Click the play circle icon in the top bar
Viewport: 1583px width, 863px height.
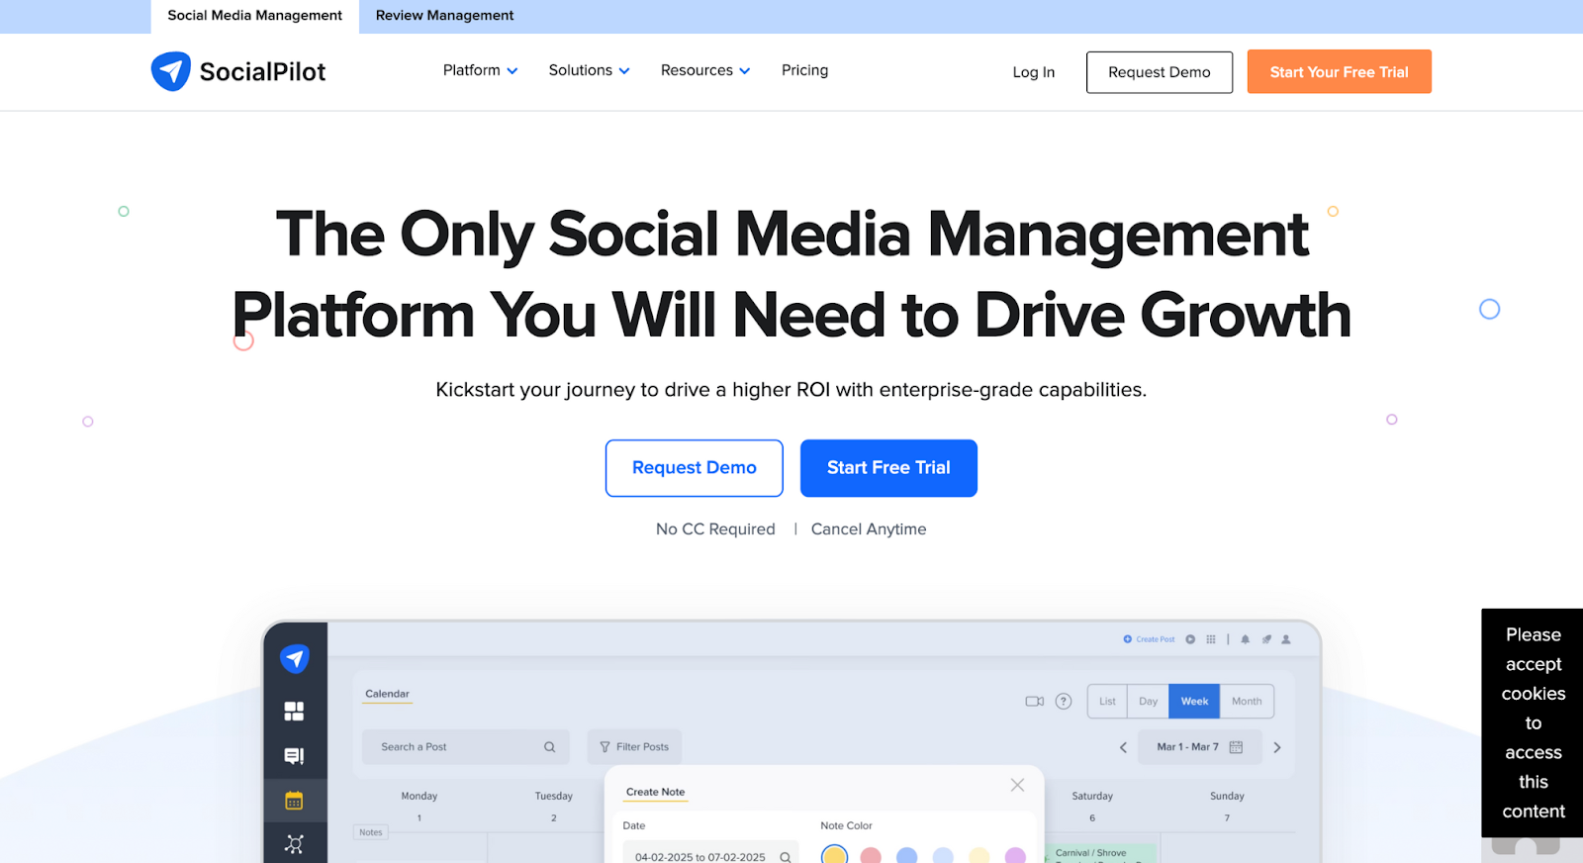[x=1190, y=639]
